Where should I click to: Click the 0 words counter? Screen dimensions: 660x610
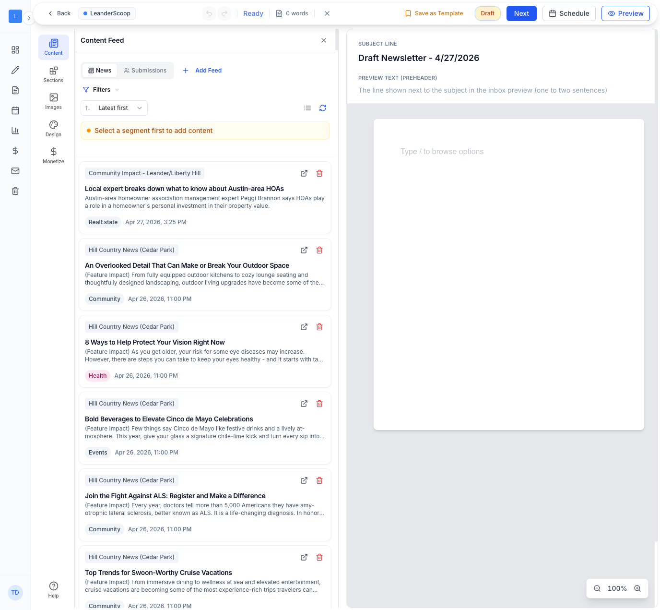(292, 13)
